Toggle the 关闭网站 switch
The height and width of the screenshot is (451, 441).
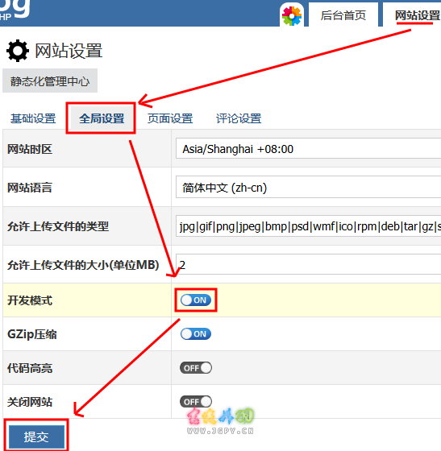pyautogui.click(x=196, y=402)
